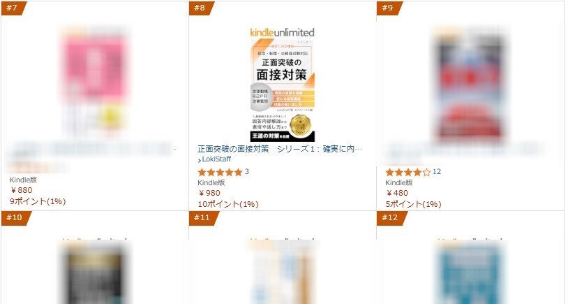Open the 12 reviews count on #9
This screenshot has width=568, height=304.
tap(437, 172)
